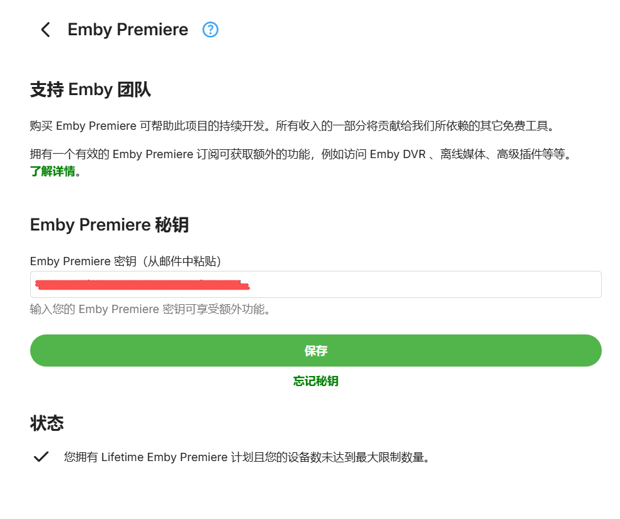Click the 高级插件等等 text
Viewport: 620px width, 519px height.
[534, 154]
